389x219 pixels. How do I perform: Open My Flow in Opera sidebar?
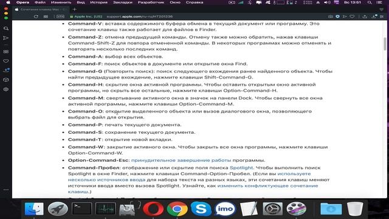pyautogui.click(x=6, y=38)
